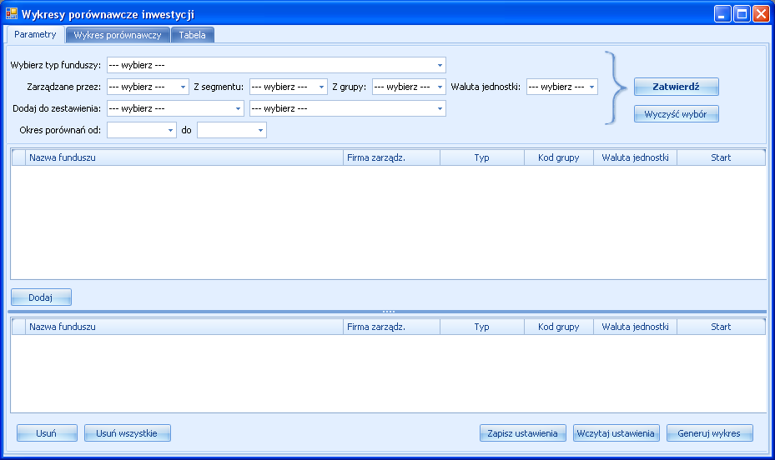Click upper table Start column header
Image resolution: width=775 pixels, height=460 pixels.
point(721,158)
